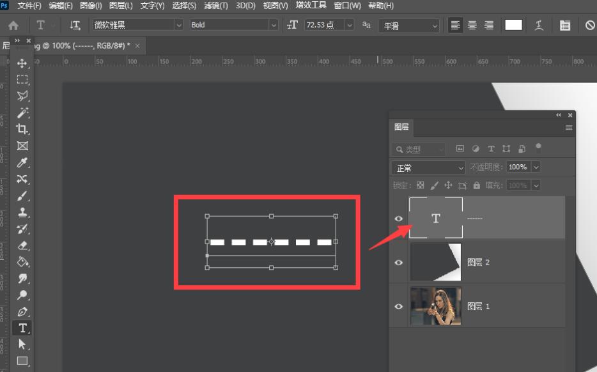Open 编辑(E) menu
Screen dimensions: 597x372
(x=61, y=6)
